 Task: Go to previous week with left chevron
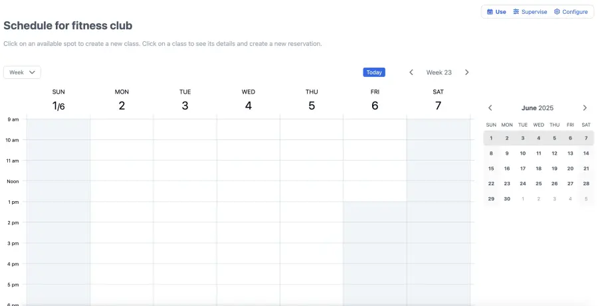[411, 72]
